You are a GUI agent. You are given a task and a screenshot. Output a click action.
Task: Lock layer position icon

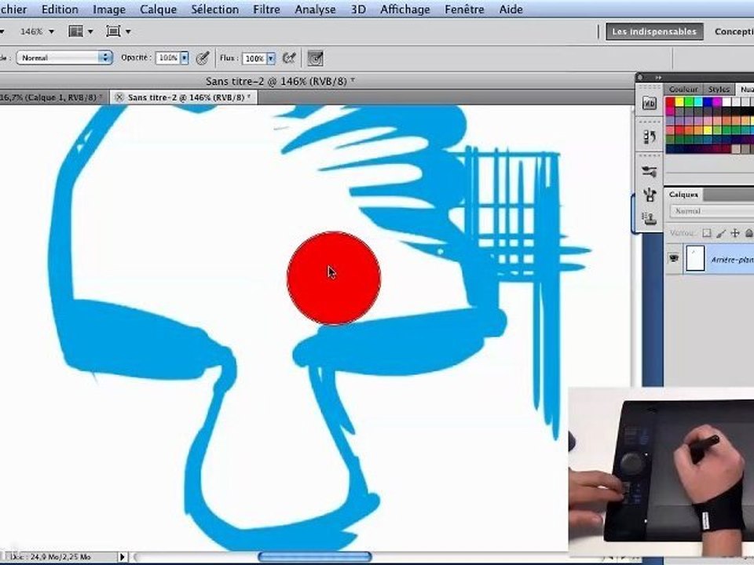pyautogui.click(x=735, y=233)
